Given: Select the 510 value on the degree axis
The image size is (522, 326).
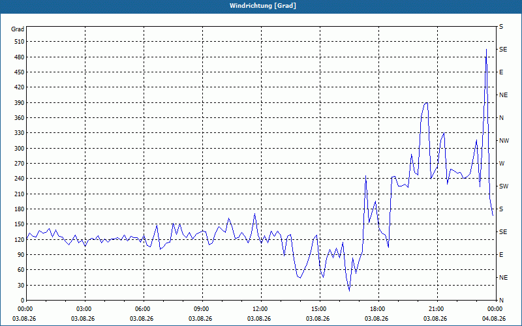Looking at the screenshot, I should 20,42.
